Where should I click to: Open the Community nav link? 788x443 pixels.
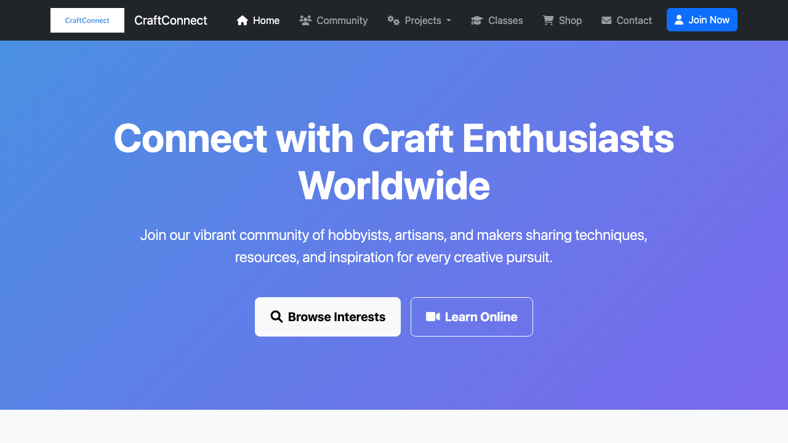[334, 20]
